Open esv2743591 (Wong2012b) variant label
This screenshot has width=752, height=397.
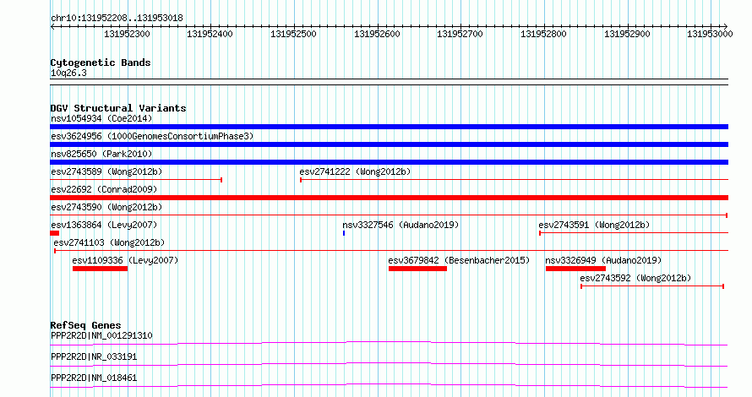pyautogui.click(x=594, y=225)
